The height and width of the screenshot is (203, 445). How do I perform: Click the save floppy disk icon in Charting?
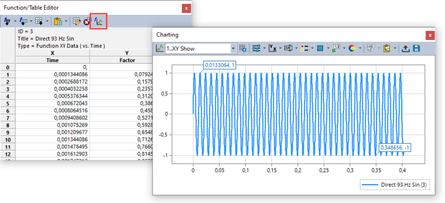coord(416,48)
